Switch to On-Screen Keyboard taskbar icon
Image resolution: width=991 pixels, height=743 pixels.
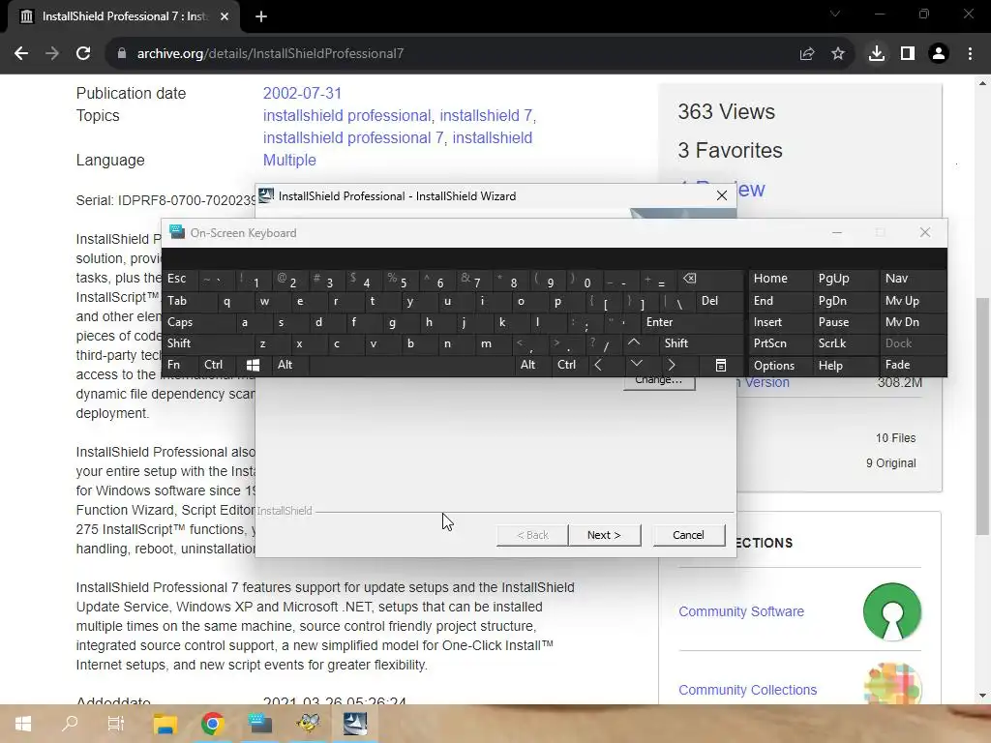pyautogui.click(x=259, y=724)
